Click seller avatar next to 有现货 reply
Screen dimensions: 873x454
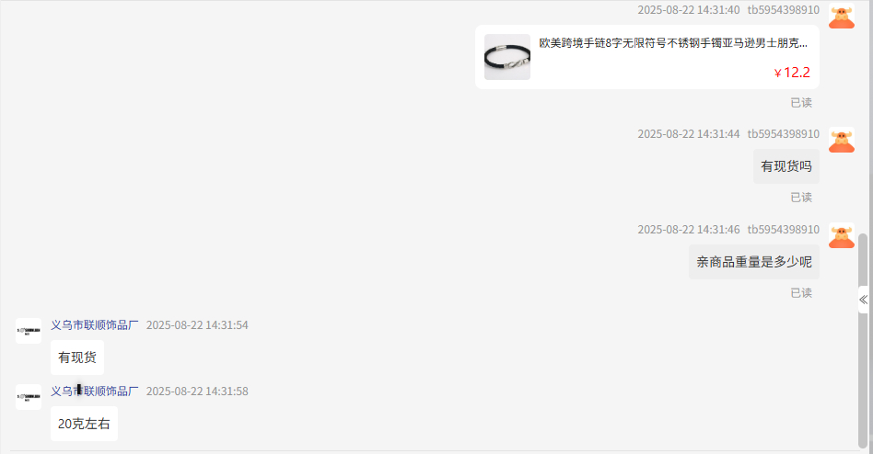(x=29, y=331)
